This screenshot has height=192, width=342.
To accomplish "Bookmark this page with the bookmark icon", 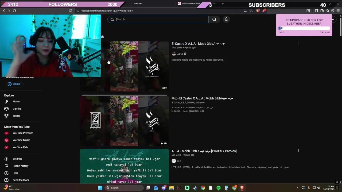I will (71, 11).
